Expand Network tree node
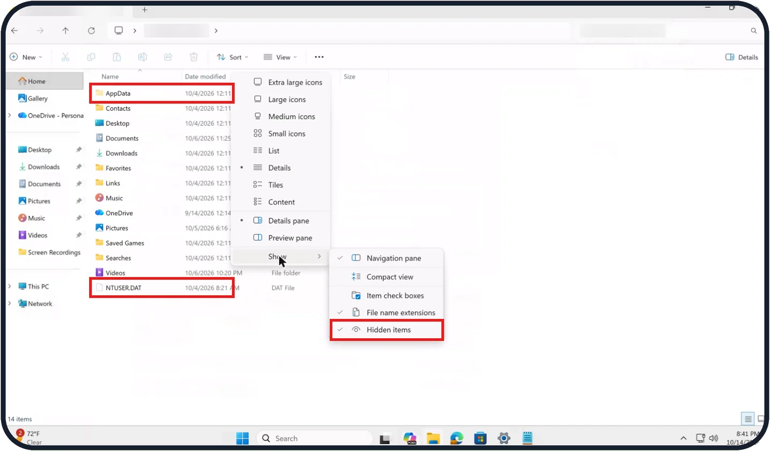 pos(10,303)
